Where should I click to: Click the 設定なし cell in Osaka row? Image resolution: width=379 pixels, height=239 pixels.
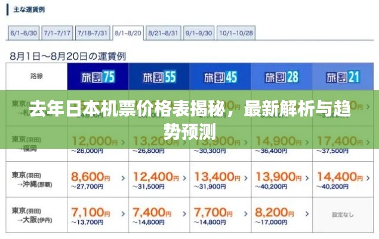343,215
